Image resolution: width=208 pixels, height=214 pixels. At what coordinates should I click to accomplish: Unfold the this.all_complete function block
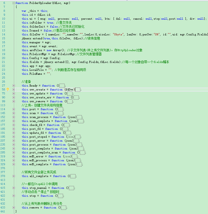14,176
